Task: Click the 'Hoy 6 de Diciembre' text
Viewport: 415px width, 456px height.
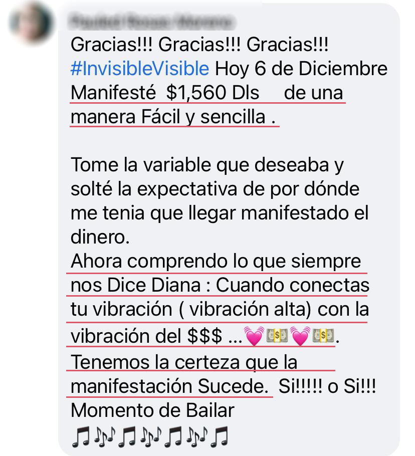Action: tap(301, 69)
